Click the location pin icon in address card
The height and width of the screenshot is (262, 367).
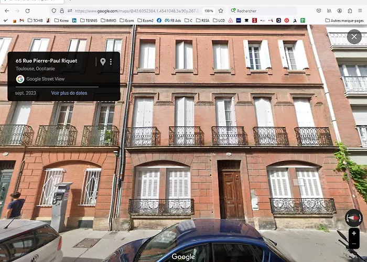[x=103, y=62]
